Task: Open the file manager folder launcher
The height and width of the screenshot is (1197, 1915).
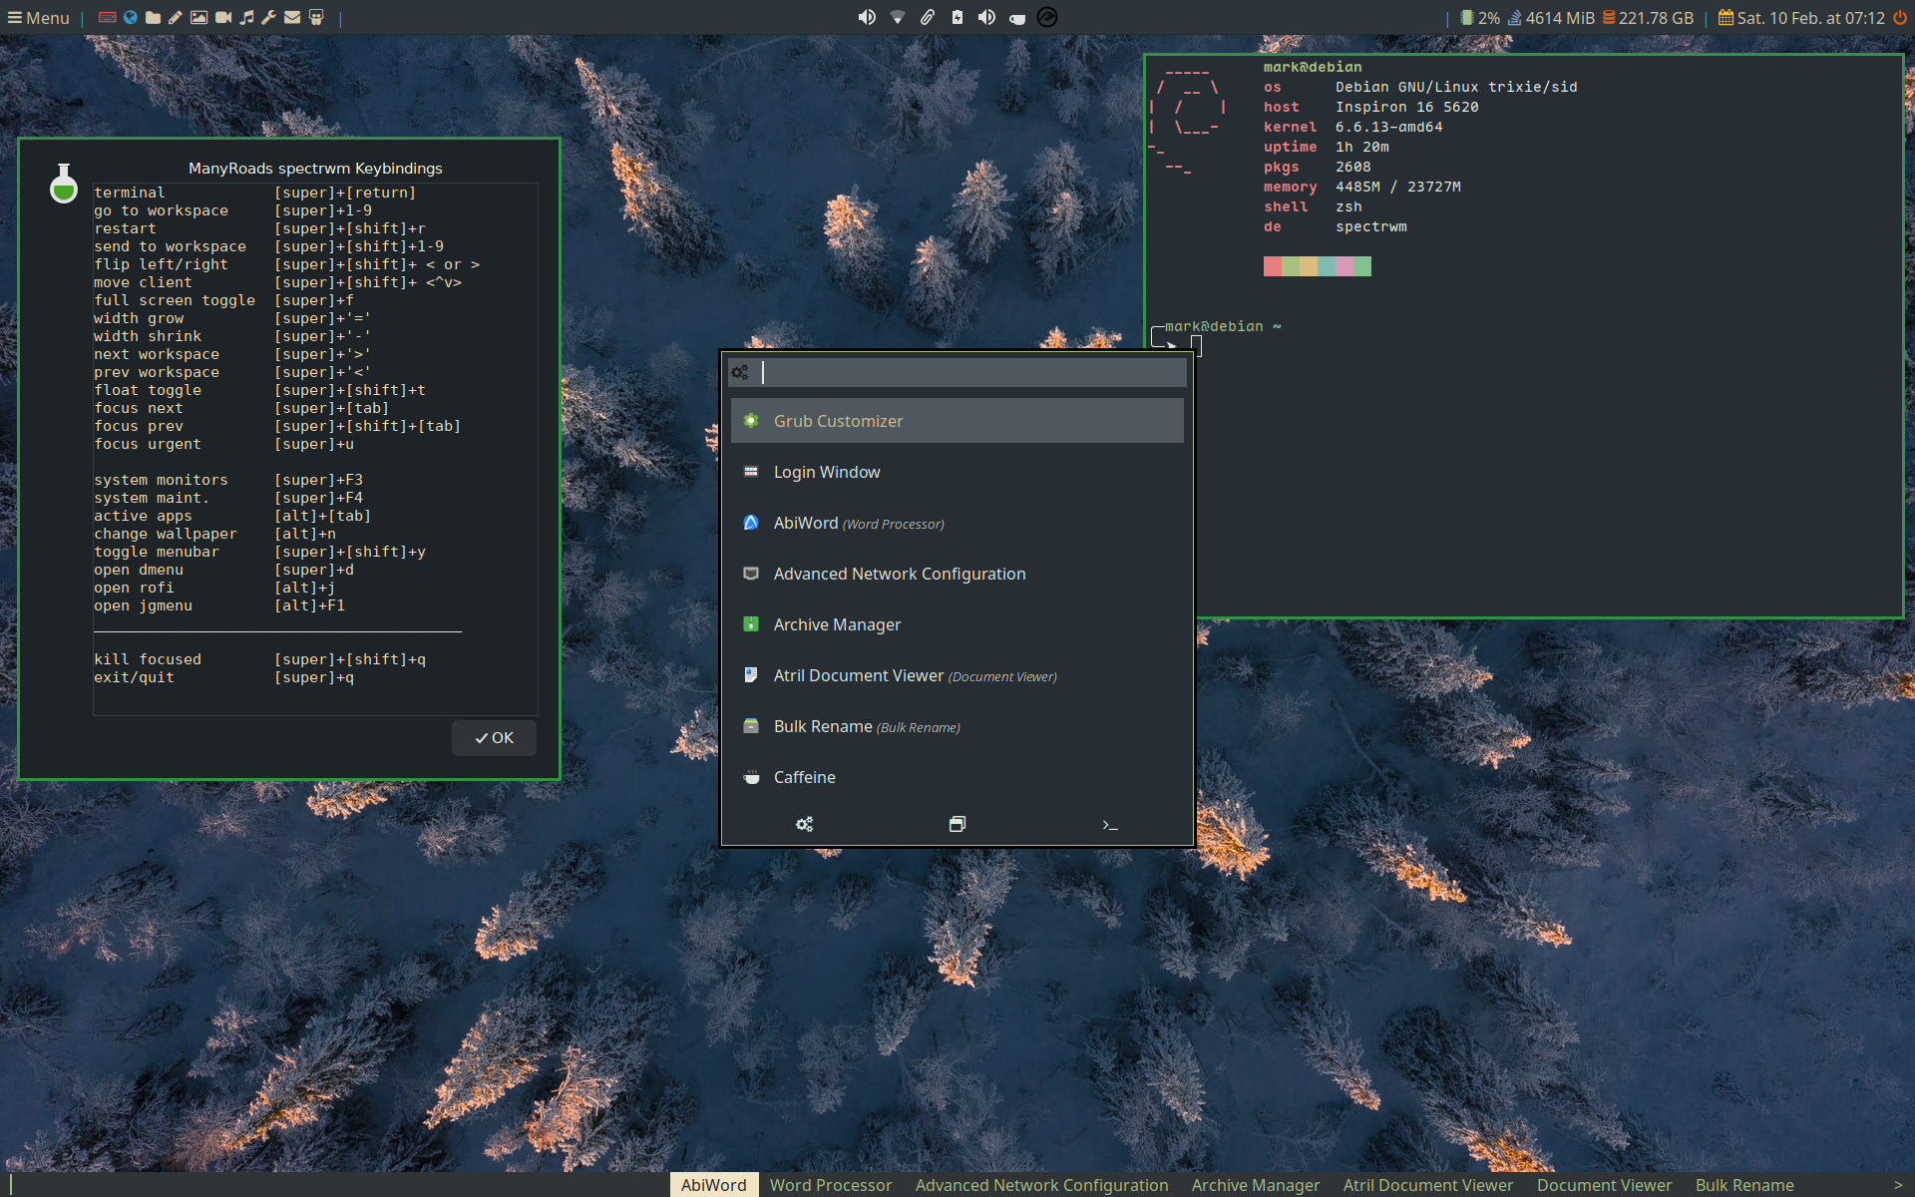Action: 153,17
